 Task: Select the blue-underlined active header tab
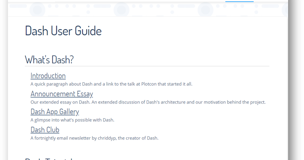pos(239,1)
